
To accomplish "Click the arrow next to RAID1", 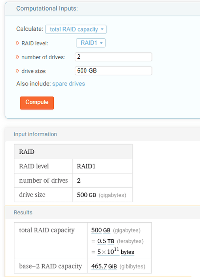I will pyautogui.click(x=101, y=43).
